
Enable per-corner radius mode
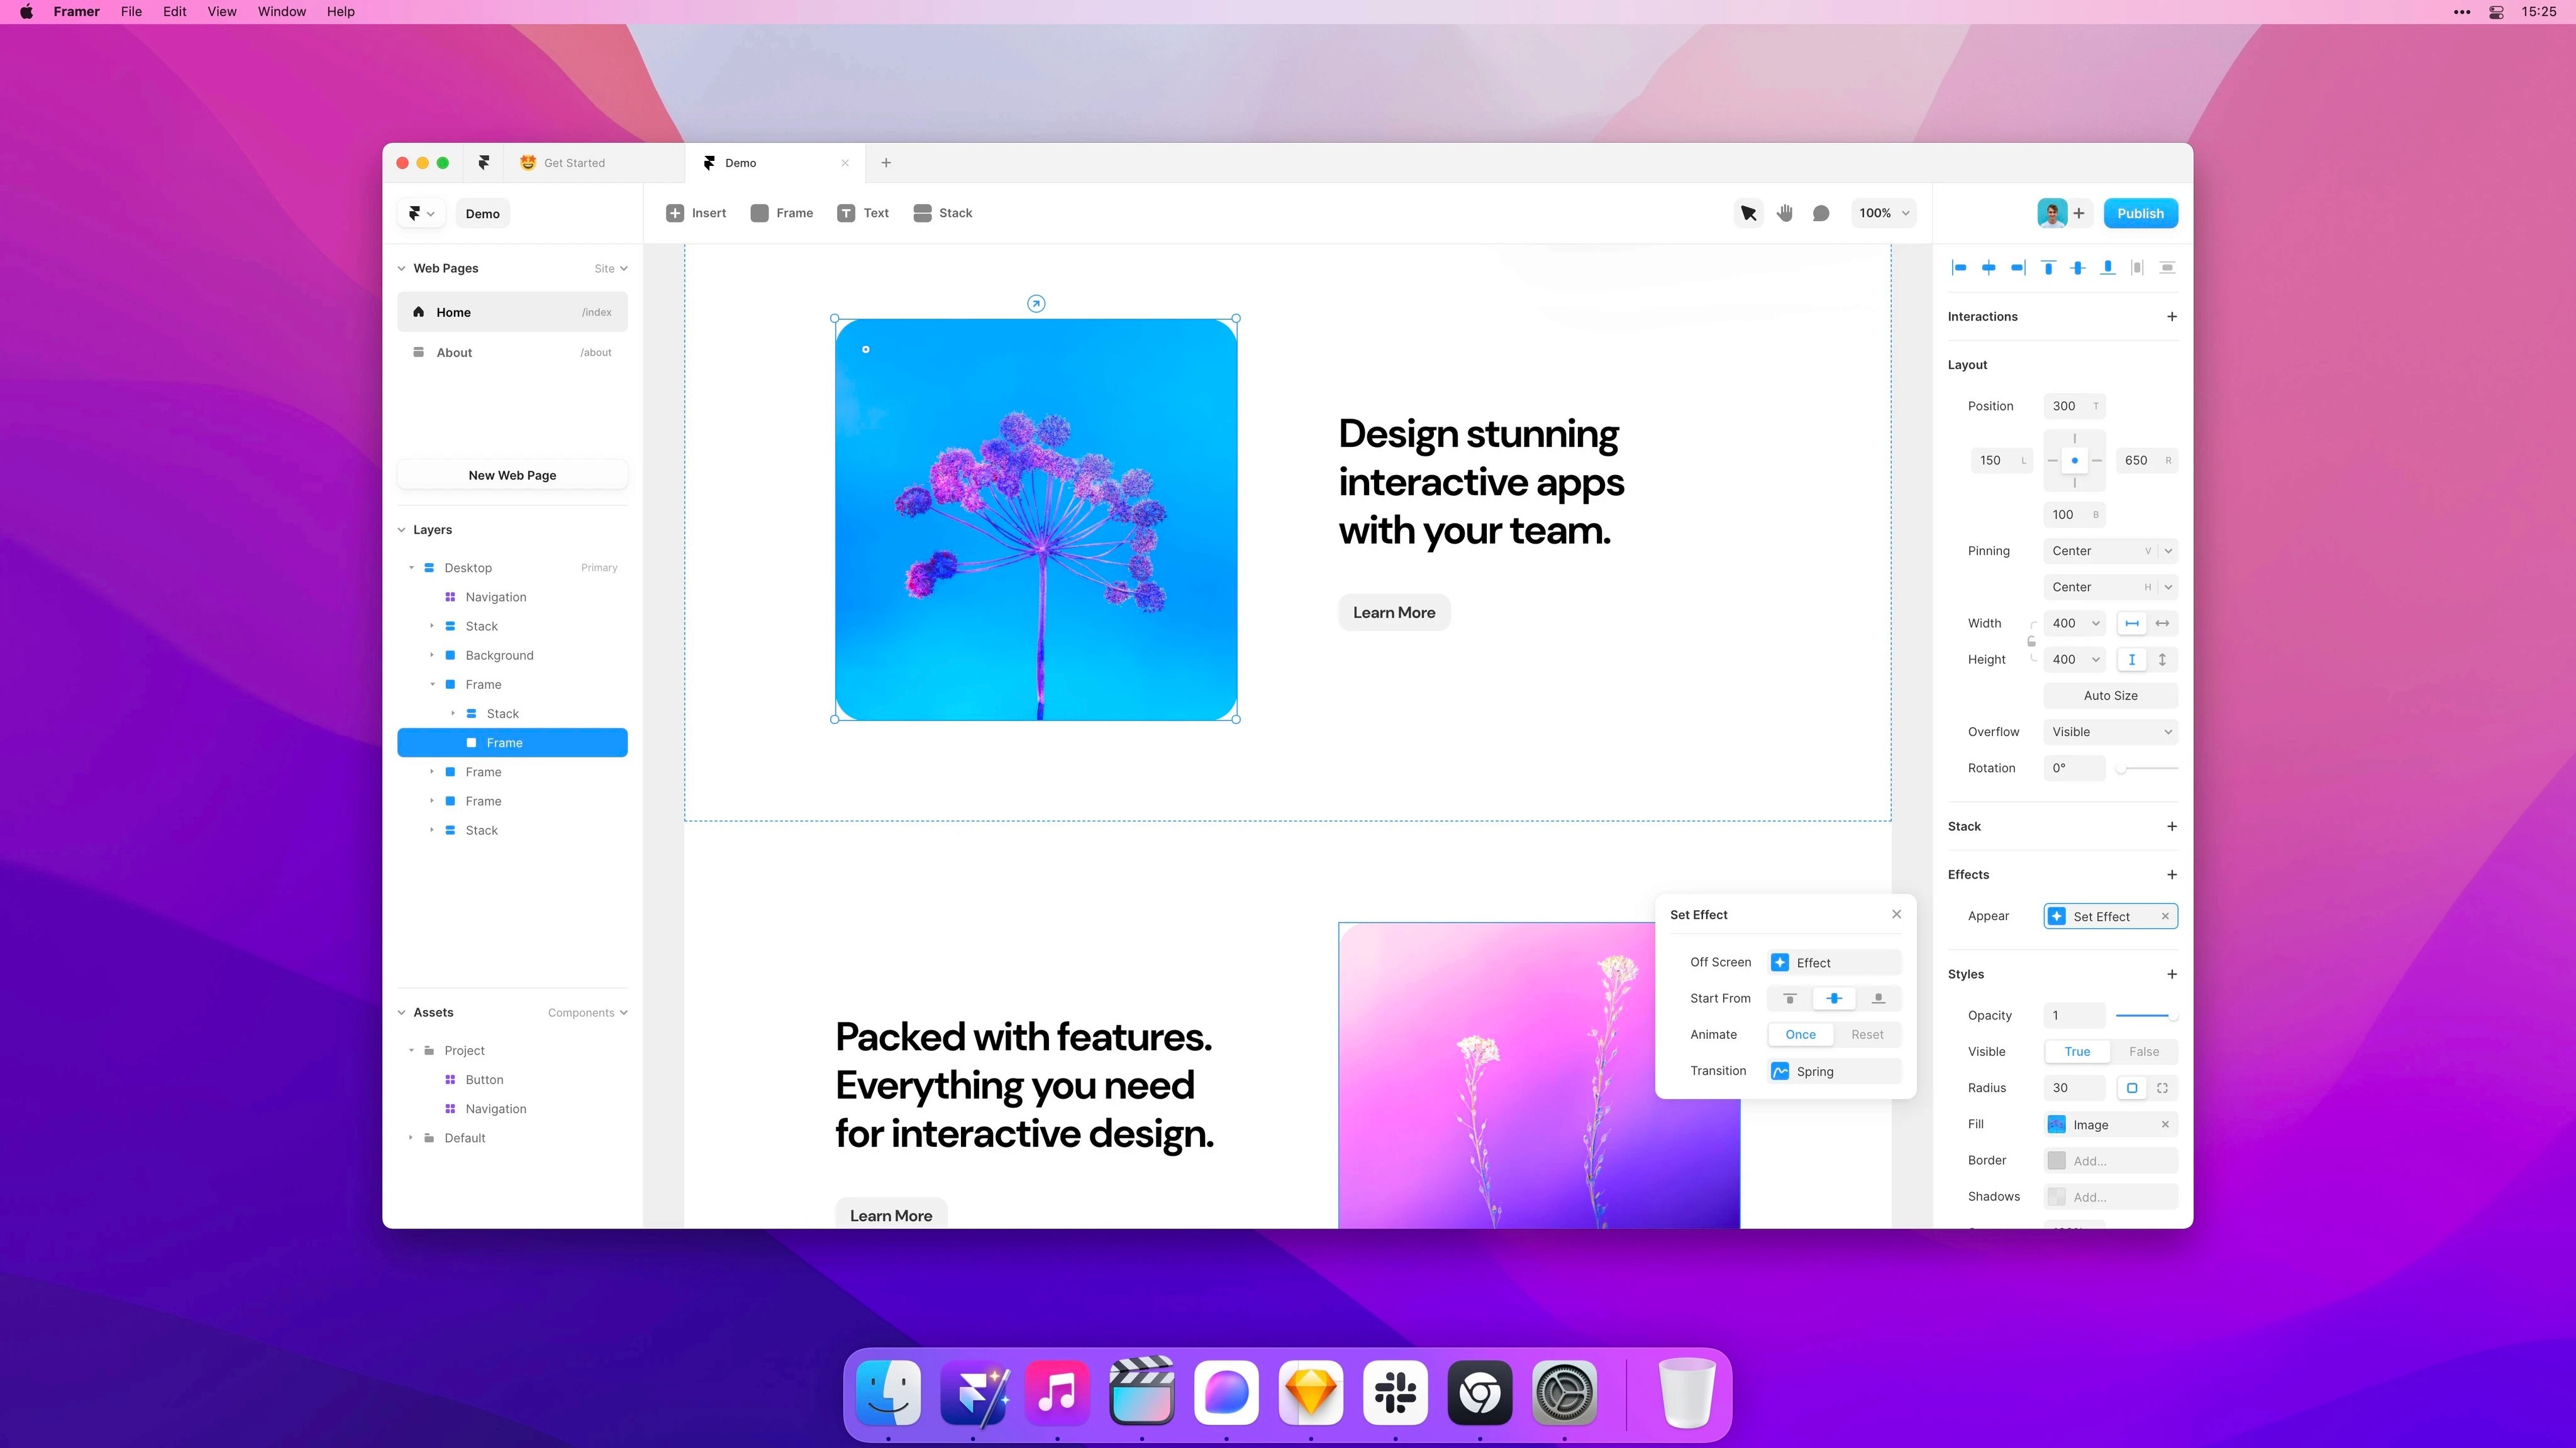click(2162, 1089)
